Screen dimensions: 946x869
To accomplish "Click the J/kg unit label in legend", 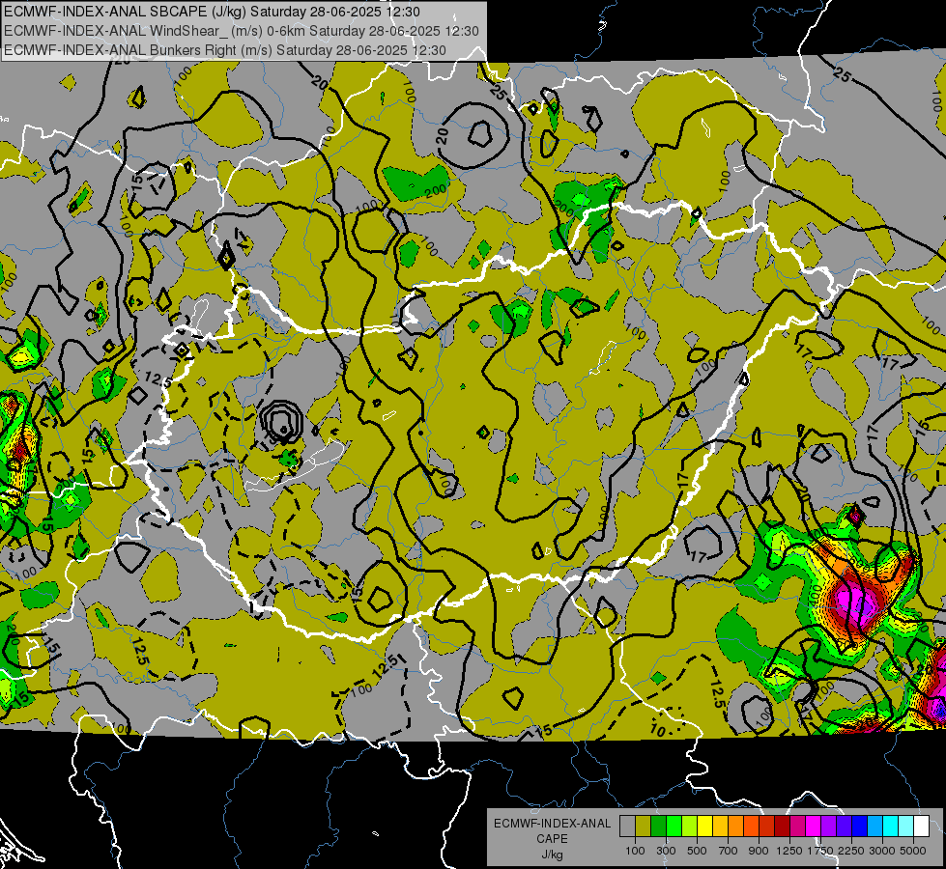I will tap(552, 855).
